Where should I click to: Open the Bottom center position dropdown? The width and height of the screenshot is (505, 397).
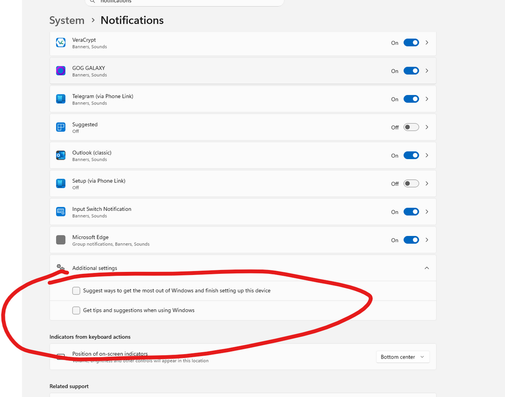point(402,357)
